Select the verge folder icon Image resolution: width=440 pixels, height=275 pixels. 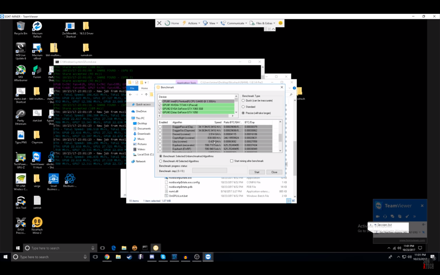tap(37, 181)
